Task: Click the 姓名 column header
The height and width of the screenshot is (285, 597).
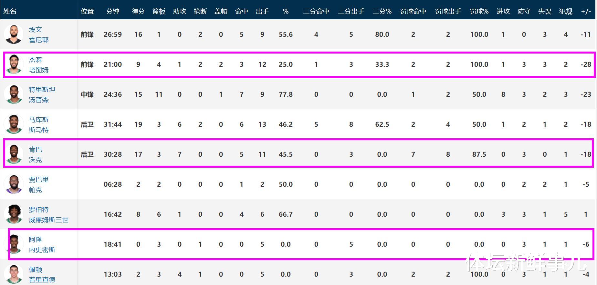Action: (10, 11)
